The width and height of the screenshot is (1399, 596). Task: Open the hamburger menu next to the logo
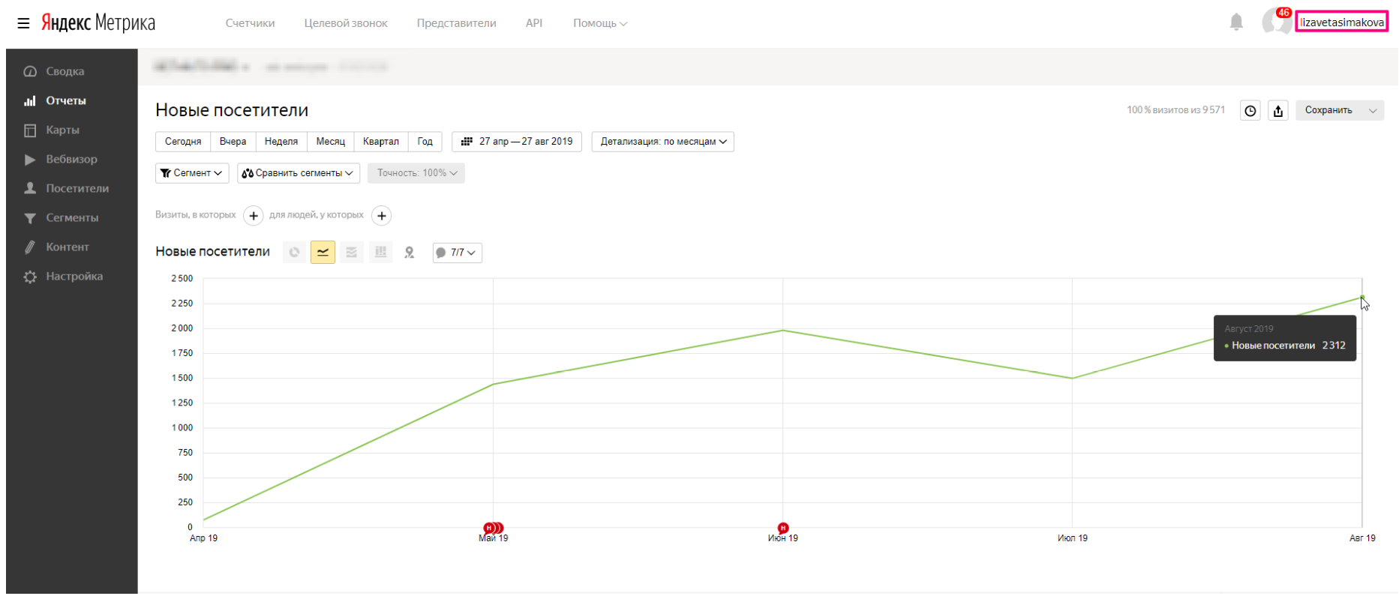point(23,23)
